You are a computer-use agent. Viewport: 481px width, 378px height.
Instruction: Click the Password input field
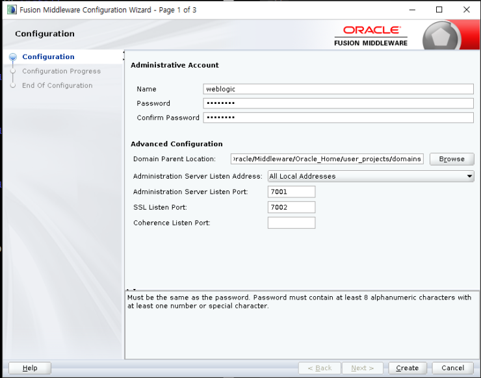click(339, 103)
